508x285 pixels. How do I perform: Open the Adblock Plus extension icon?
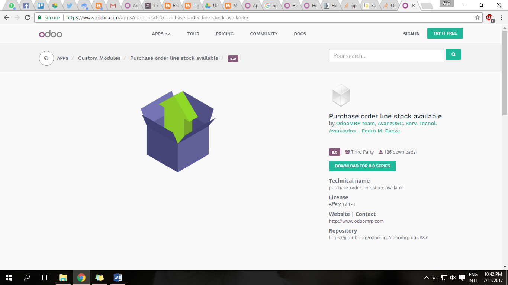[x=489, y=17]
